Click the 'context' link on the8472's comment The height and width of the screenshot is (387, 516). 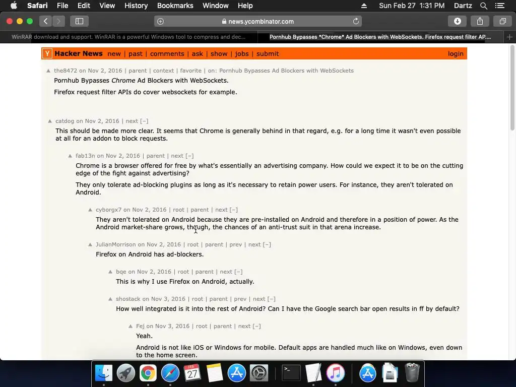[164, 71]
